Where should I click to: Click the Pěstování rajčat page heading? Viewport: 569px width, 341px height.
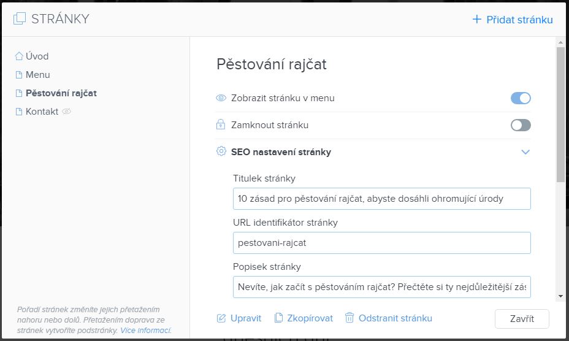pyautogui.click(x=272, y=64)
